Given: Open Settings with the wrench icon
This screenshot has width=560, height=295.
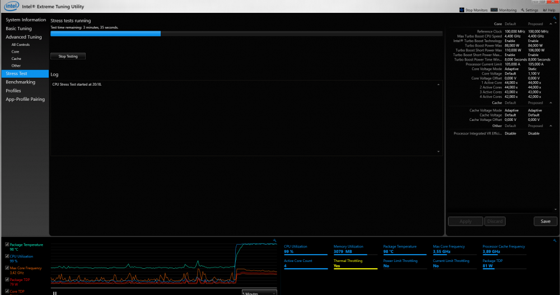Looking at the screenshot, I should pyautogui.click(x=522, y=10).
